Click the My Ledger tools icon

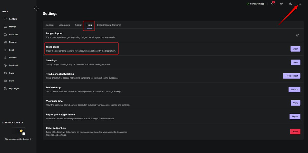click(5, 89)
